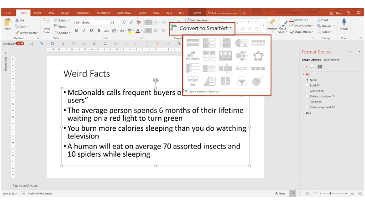Select the Target List SmartArt layout
The width and height of the screenshot is (365, 205).
[258, 82]
